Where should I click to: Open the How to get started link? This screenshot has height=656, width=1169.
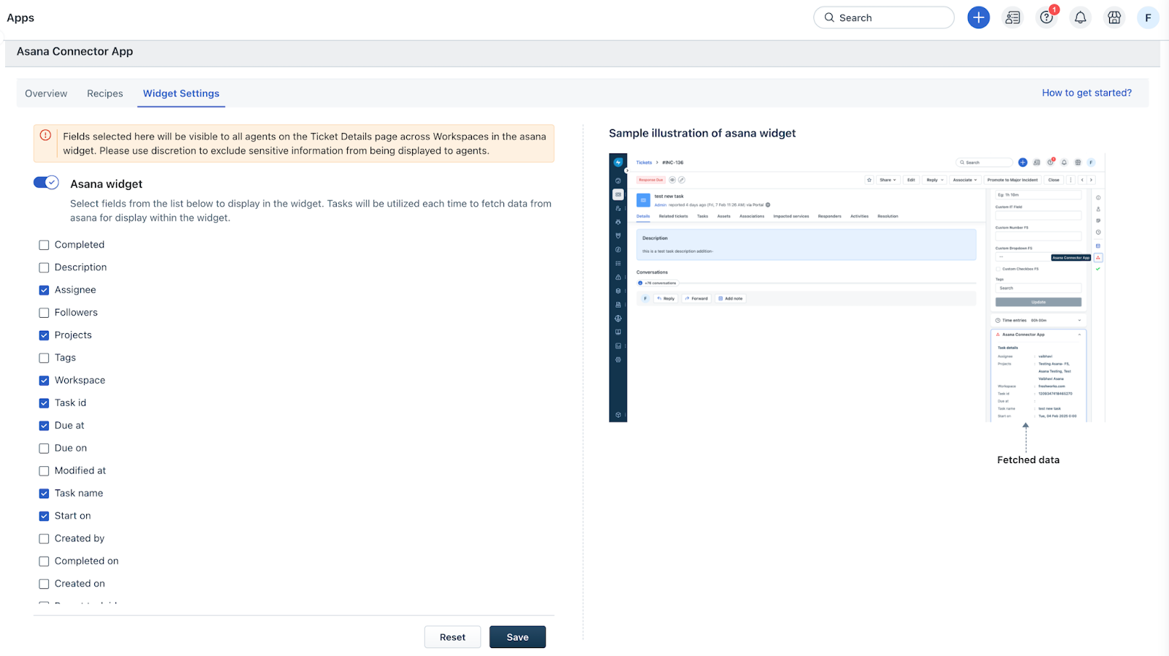point(1086,93)
